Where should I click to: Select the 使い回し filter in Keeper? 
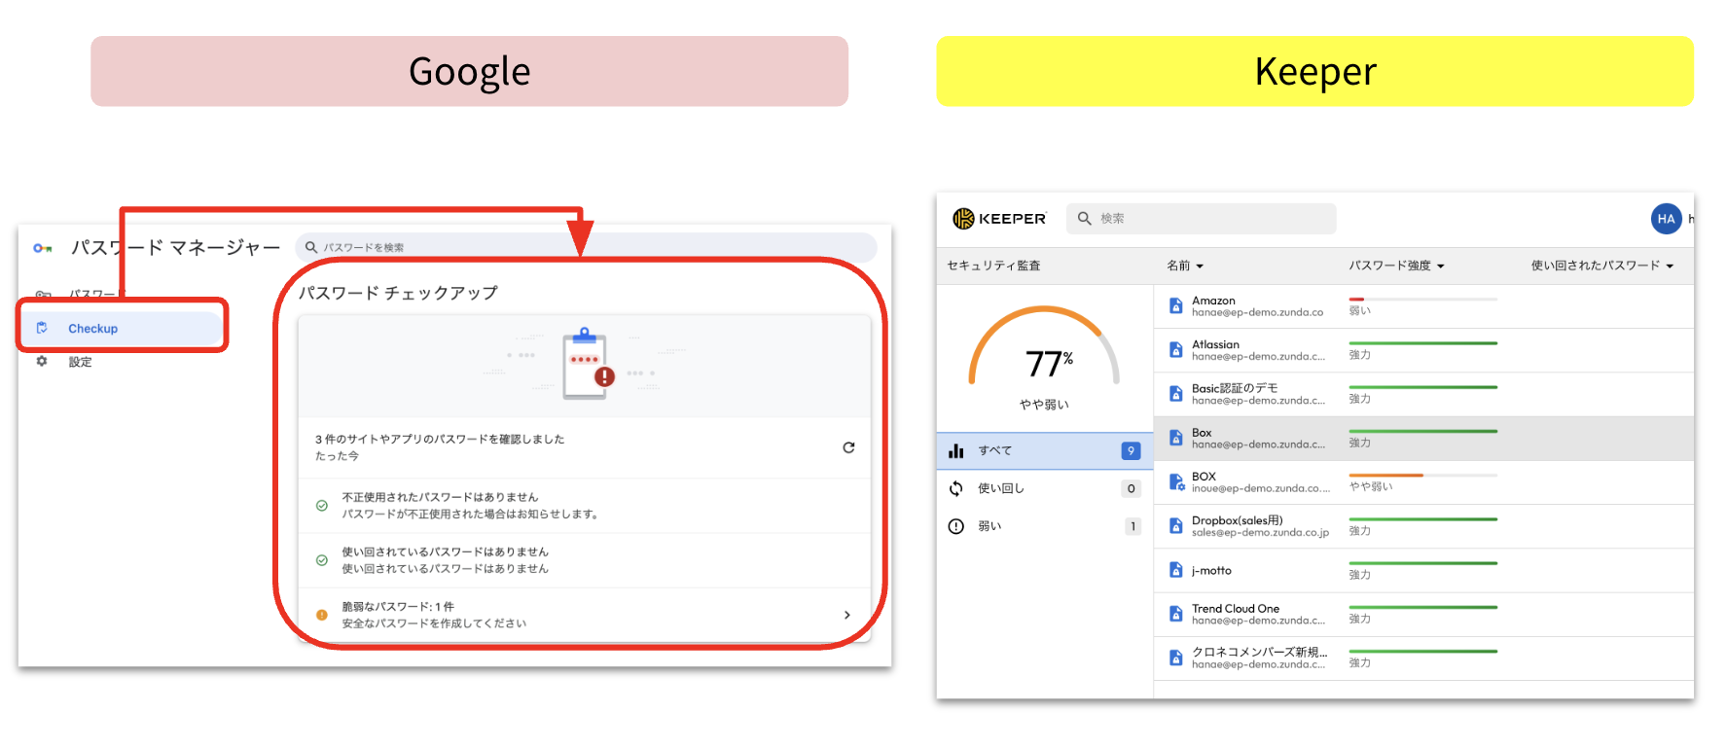point(1044,488)
